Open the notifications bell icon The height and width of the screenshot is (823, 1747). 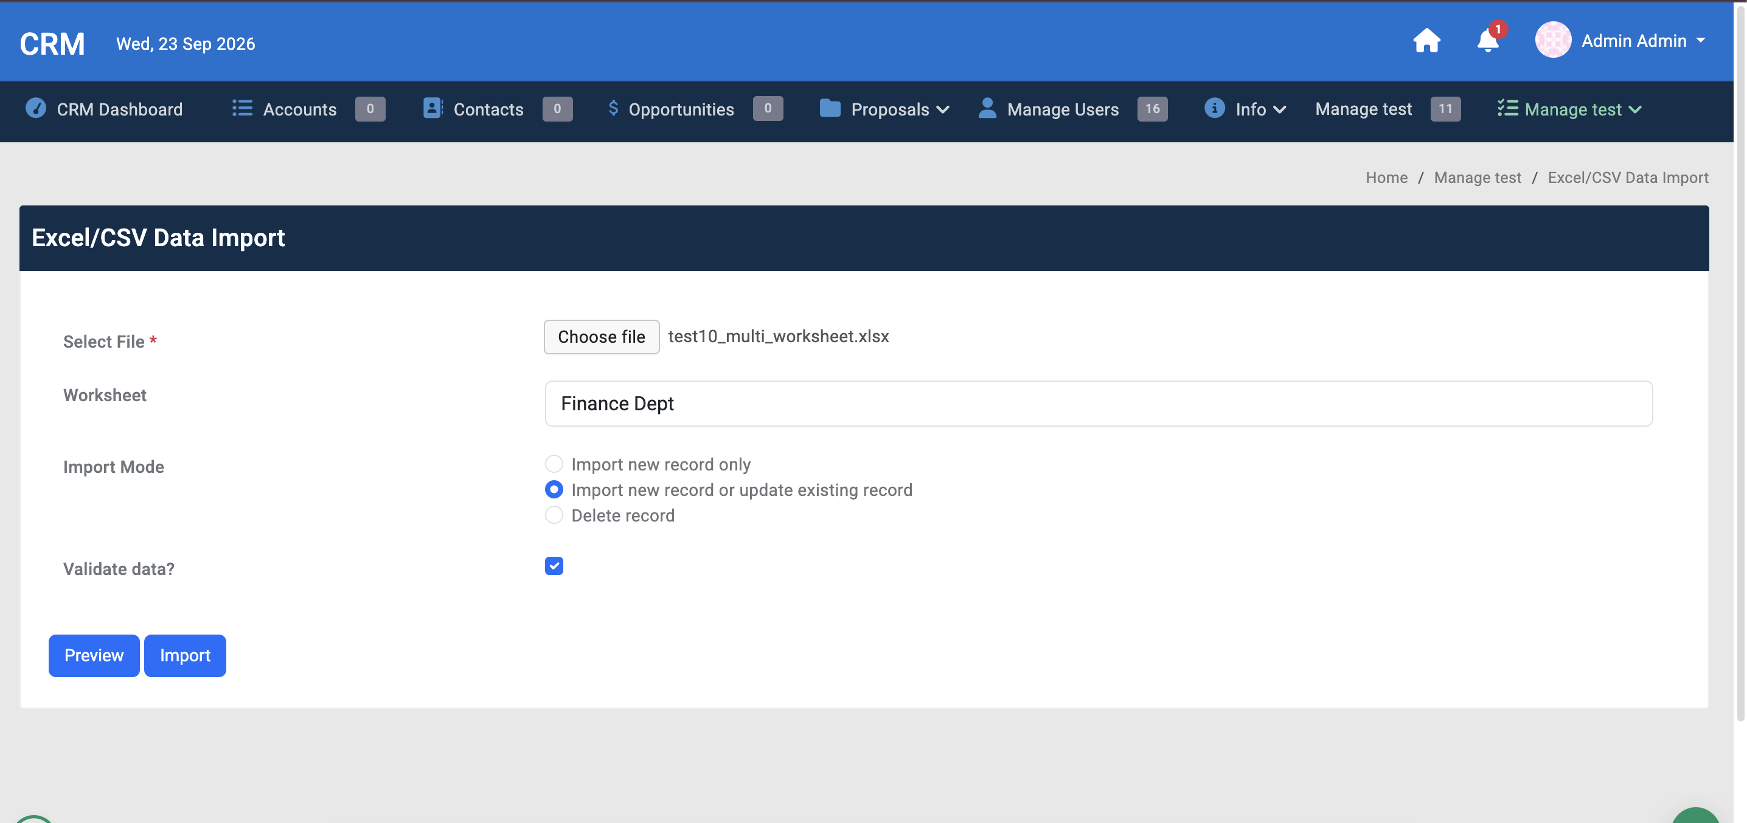point(1487,41)
